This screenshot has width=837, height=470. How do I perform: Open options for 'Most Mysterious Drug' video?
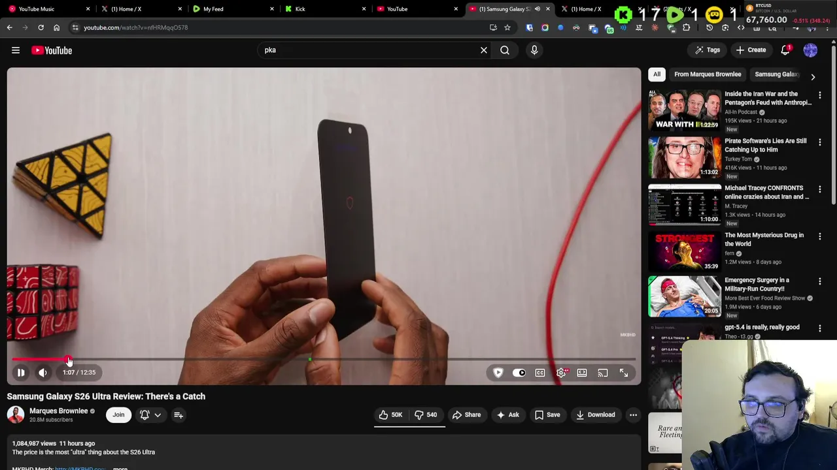tap(820, 236)
